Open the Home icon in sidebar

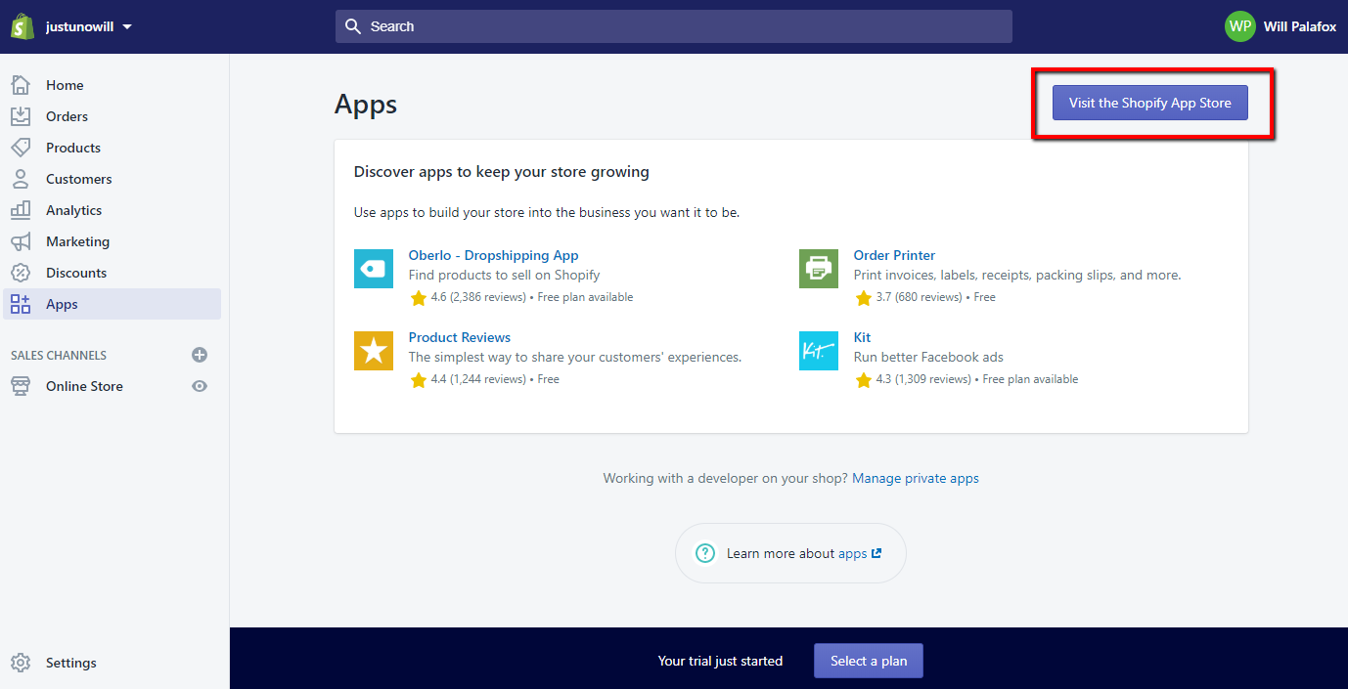pos(22,85)
